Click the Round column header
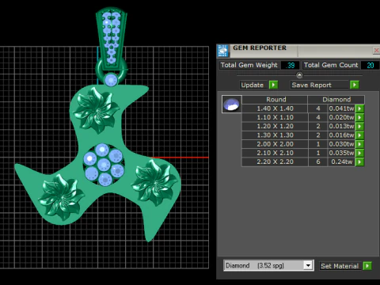 [x=275, y=100]
